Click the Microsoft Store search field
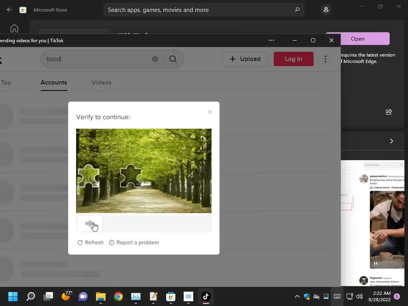408x306 pixels. coord(204,10)
